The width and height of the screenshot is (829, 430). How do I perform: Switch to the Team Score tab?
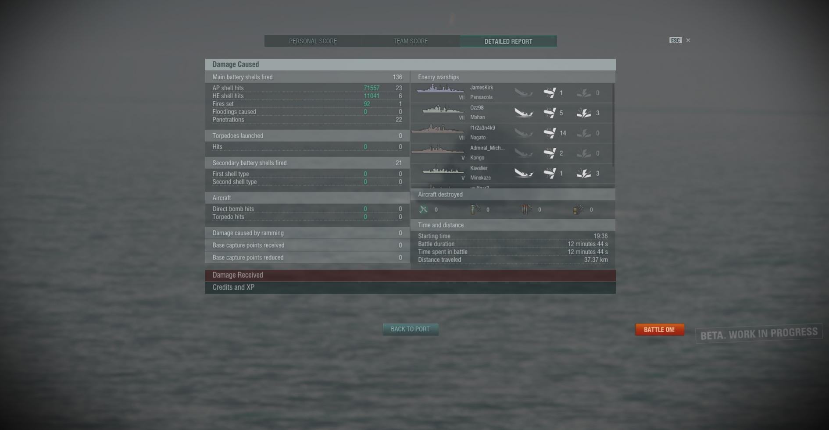(x=411, y=41)
